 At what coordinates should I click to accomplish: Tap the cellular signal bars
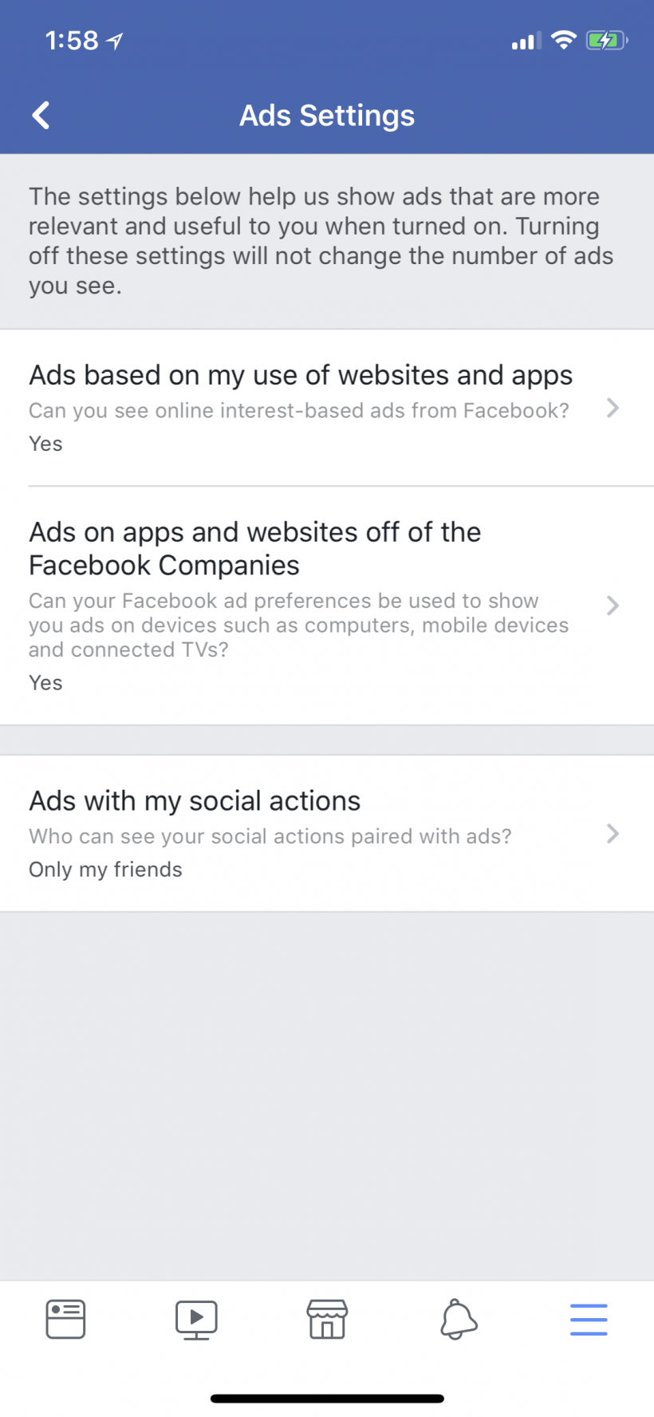(x=526, y=40)
